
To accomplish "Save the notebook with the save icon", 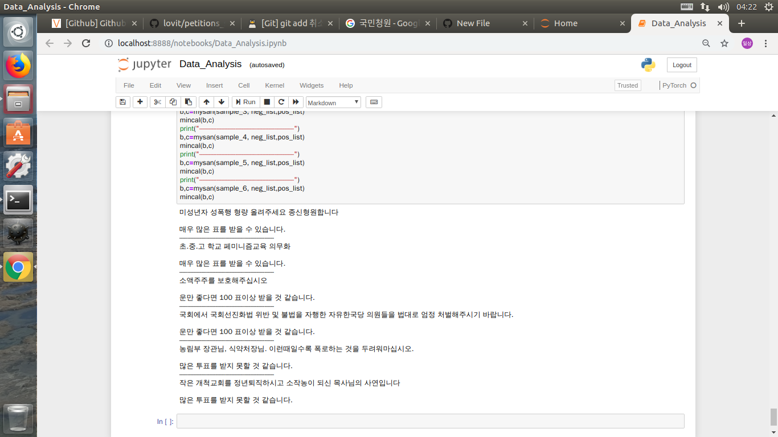I will pyautogui.click(x=123, y=102).
